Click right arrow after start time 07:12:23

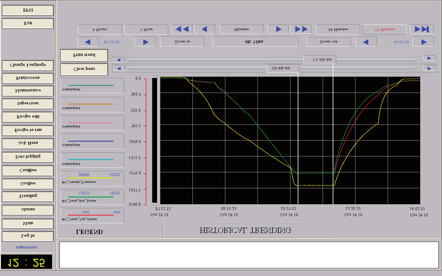(145, 42)
